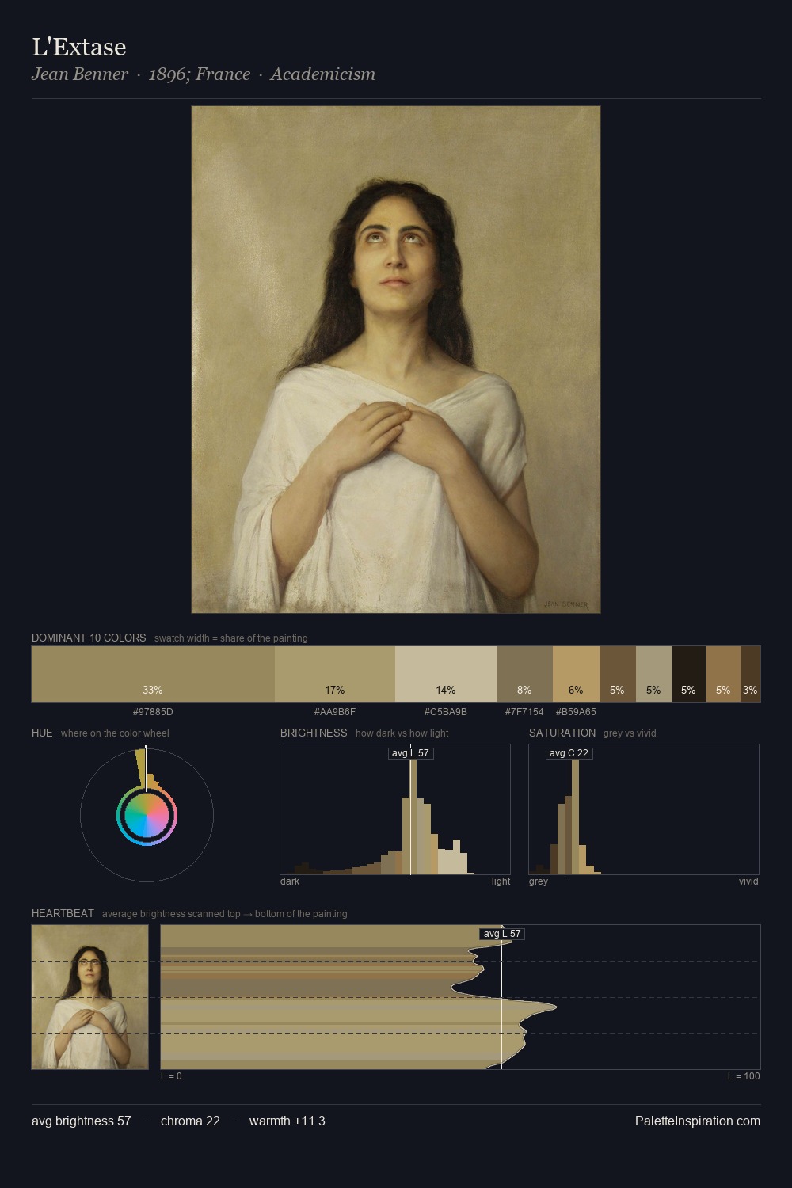Open the main L'Extase painting image
The image size is (792, 1188).
pyautogui.click(x=396, y=360)
